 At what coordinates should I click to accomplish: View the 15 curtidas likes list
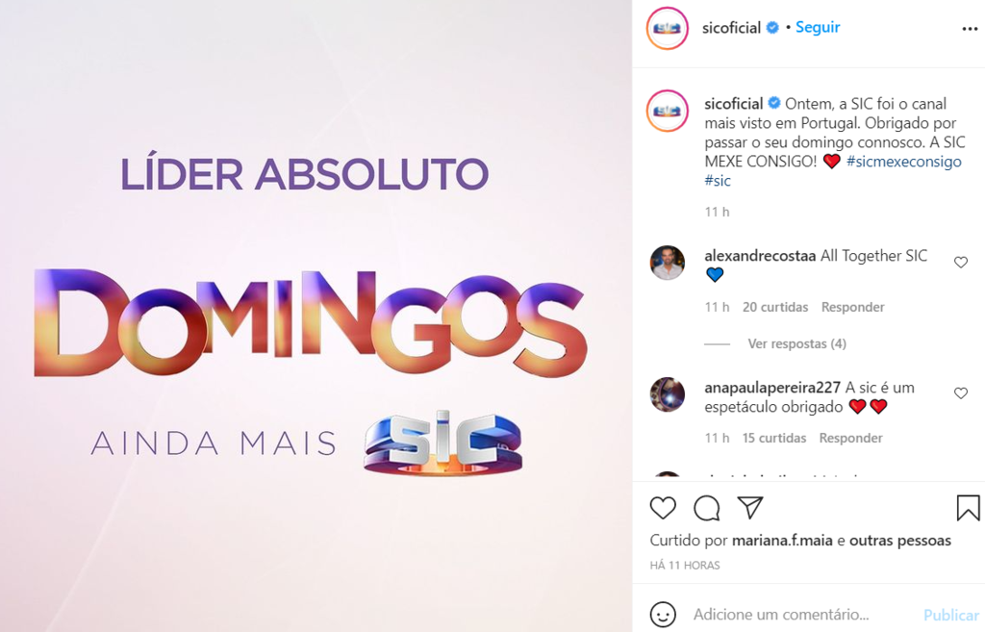tap(774, 438)
